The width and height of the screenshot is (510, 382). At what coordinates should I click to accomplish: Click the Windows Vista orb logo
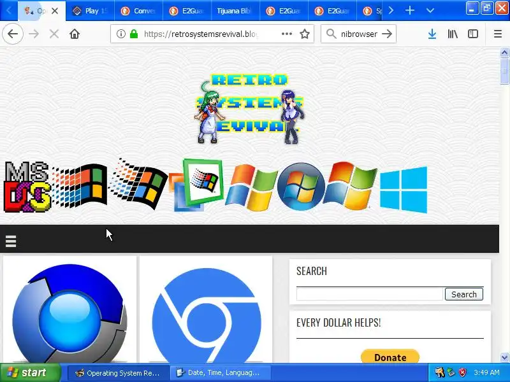(x=301, y=187)
